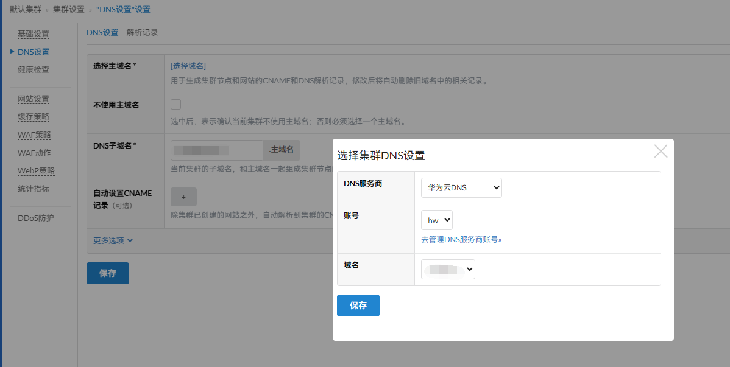This screenshot has height=367, width=730.
Task: Click the plus button for 自动设置CNAME记录
Action: coord(183,197)
